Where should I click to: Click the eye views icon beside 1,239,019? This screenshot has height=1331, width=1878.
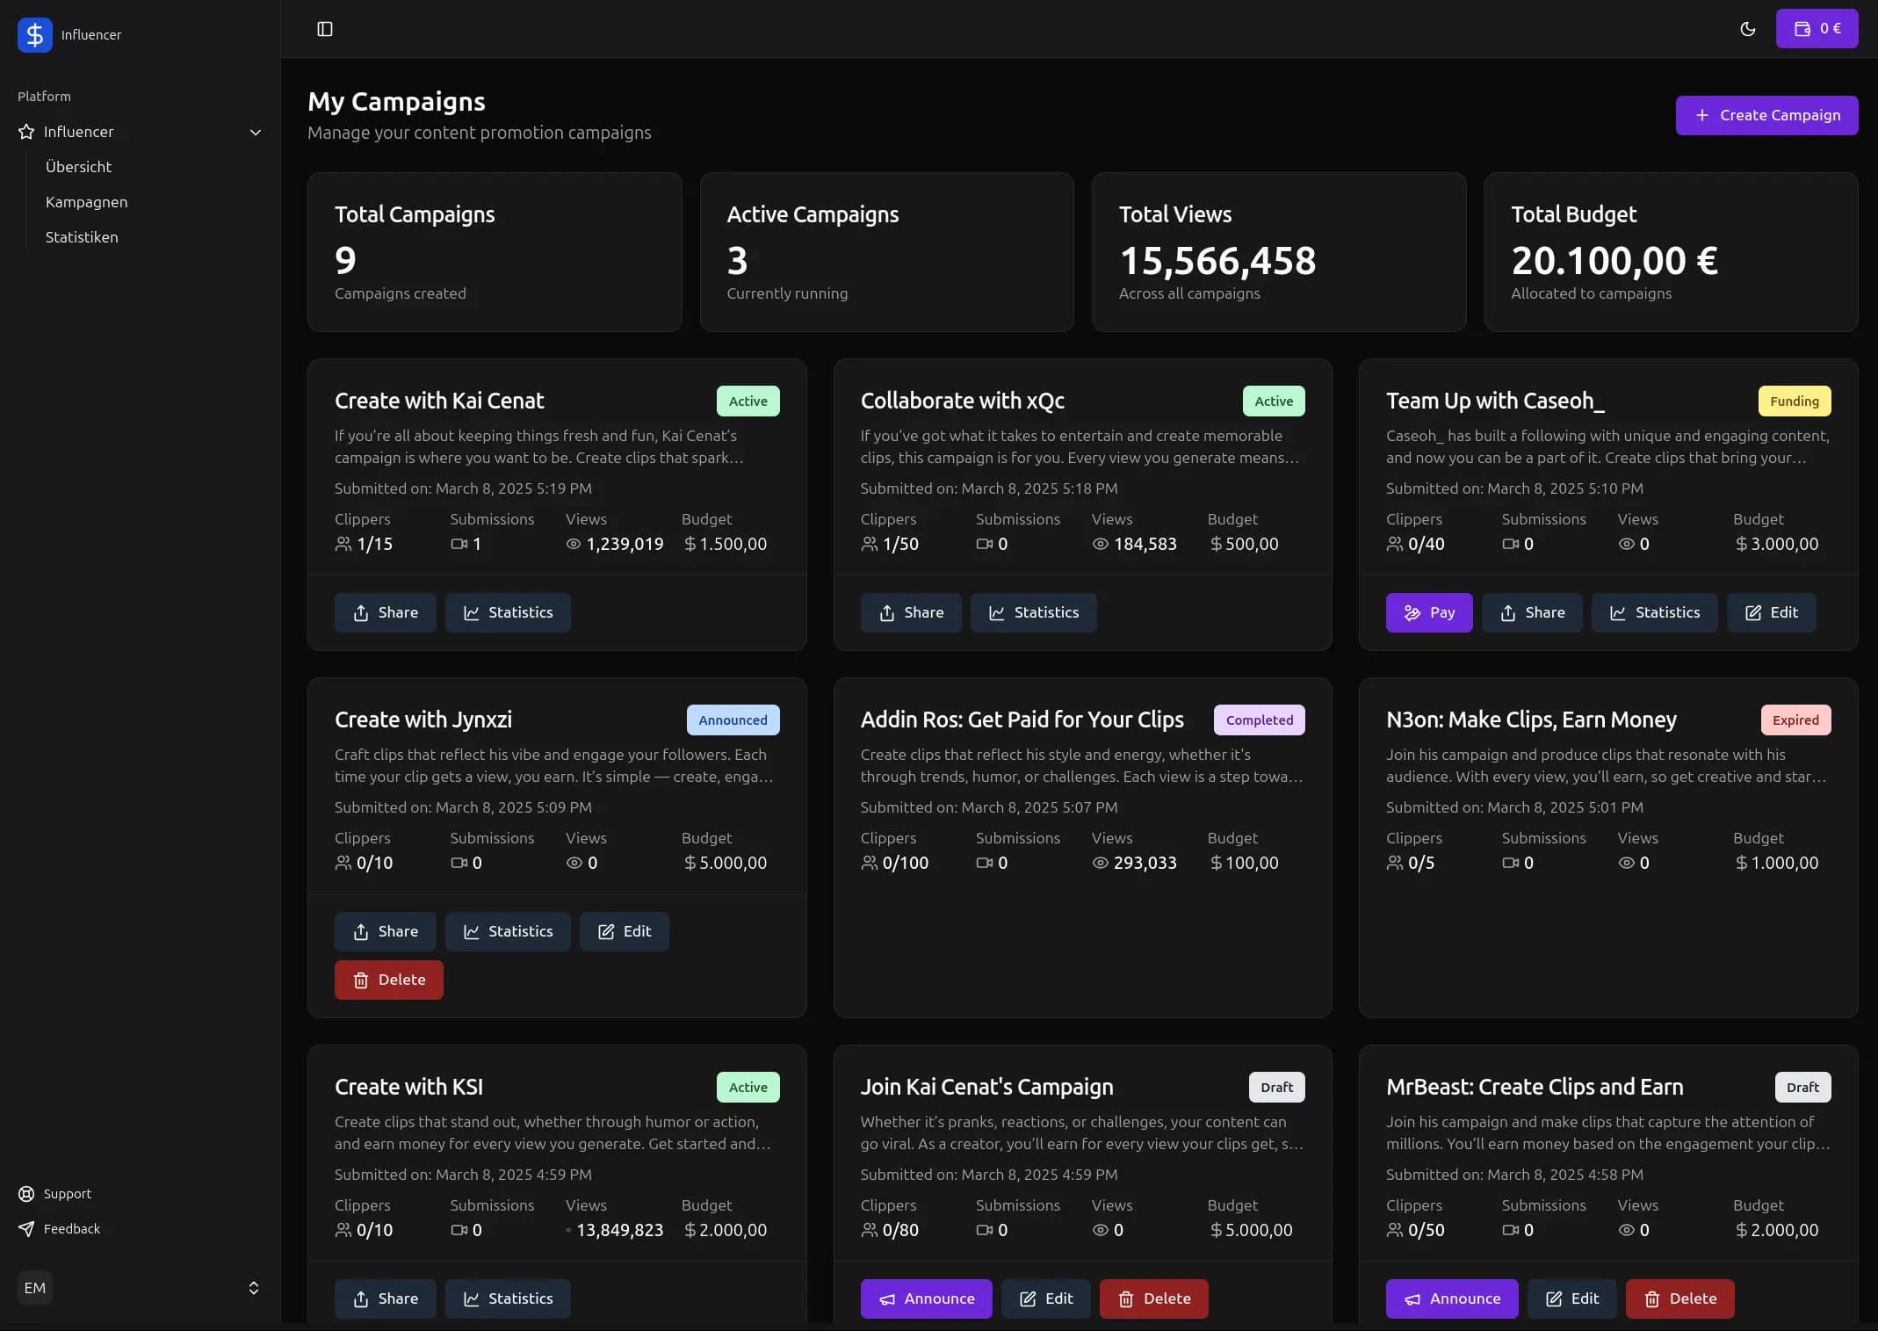(x=574, y=544)
